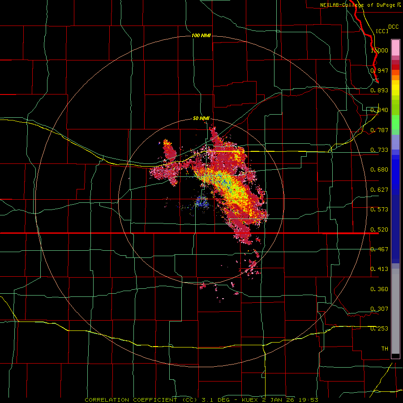This screenshot has height=403, width=403.
Task: Click the 0.253 scale value
Action: (x=379, y=329)
